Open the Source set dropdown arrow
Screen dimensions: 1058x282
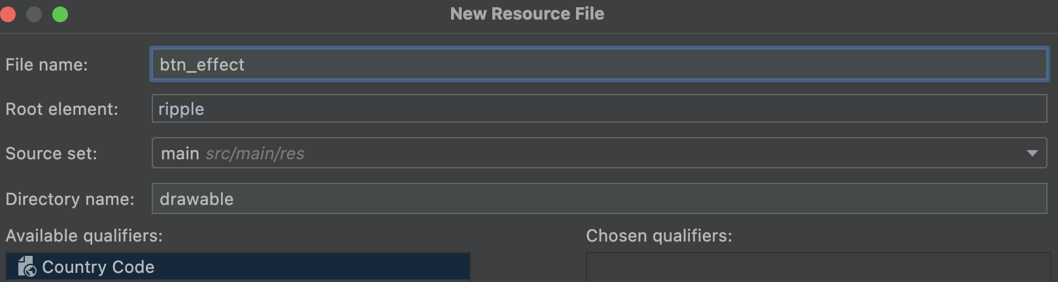(1032, 153)
